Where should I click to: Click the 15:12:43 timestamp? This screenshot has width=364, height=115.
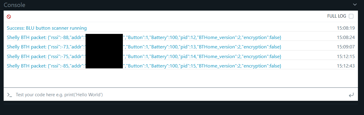click(x=346, y=66)
